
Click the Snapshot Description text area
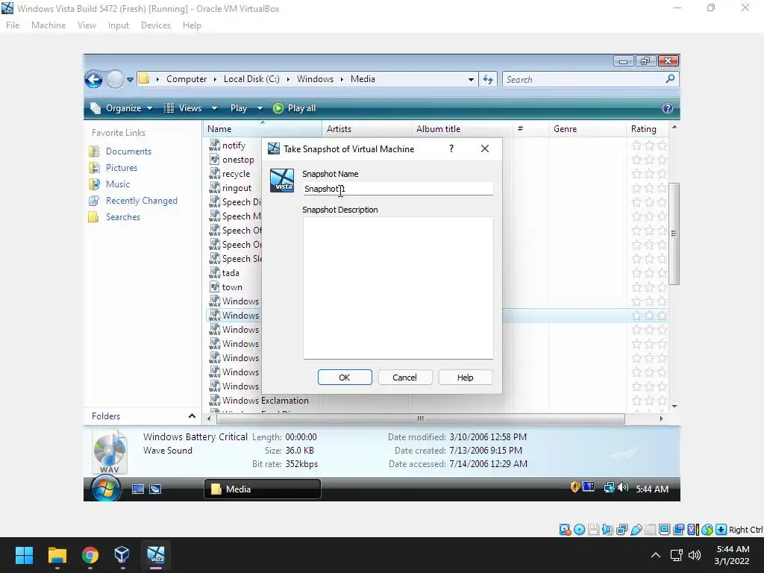click(x=398, y=288)
